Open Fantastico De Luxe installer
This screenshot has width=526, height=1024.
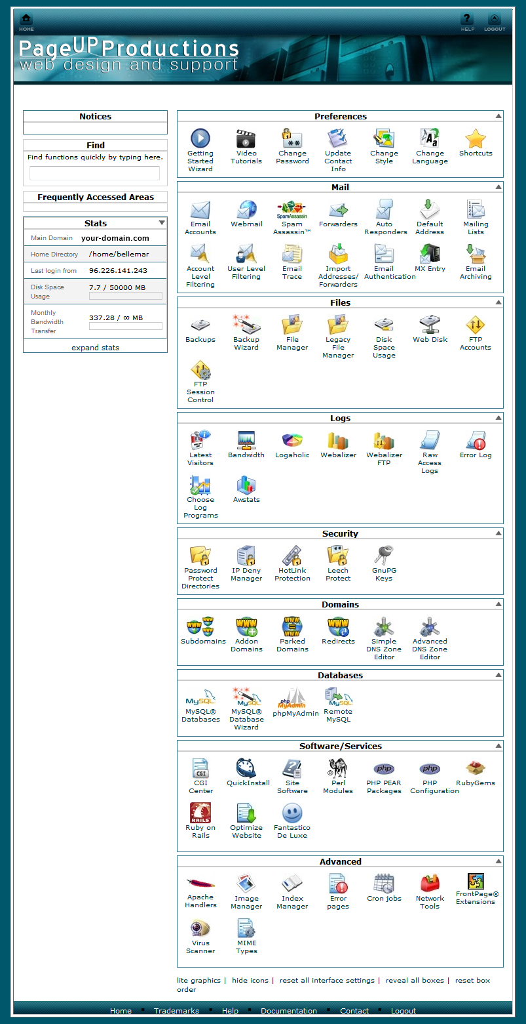pyautogui.click(x=292, y=814)
